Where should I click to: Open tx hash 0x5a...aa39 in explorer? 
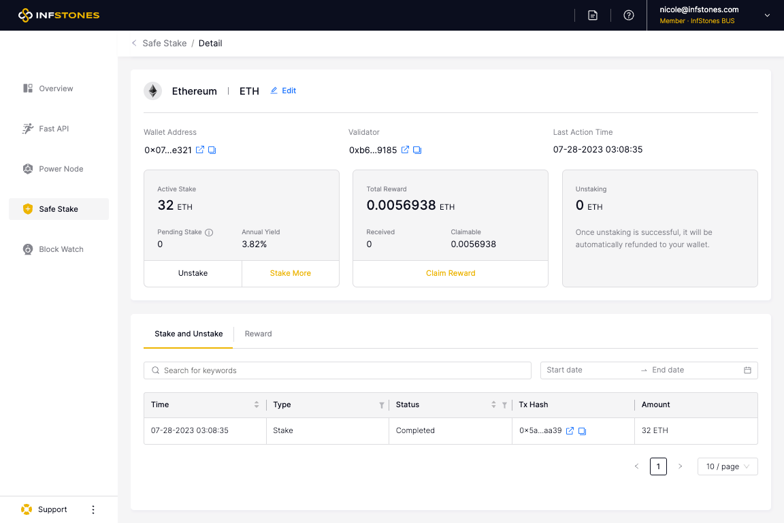[570, 430]
